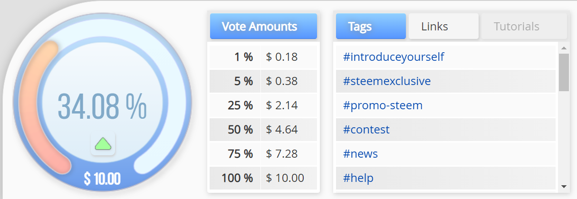Open the Tutorials tab

pyautogui.click(x=516, y=26)
